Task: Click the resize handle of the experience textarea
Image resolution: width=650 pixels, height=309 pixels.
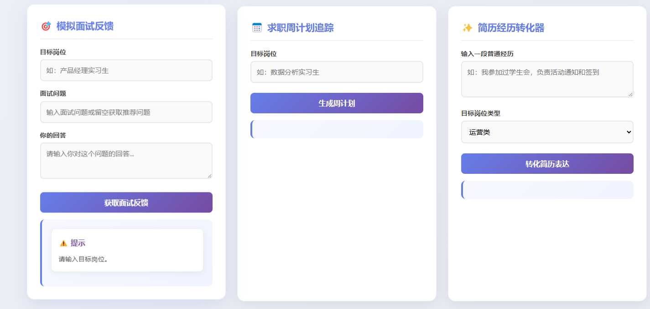Action: coord(630,94)
